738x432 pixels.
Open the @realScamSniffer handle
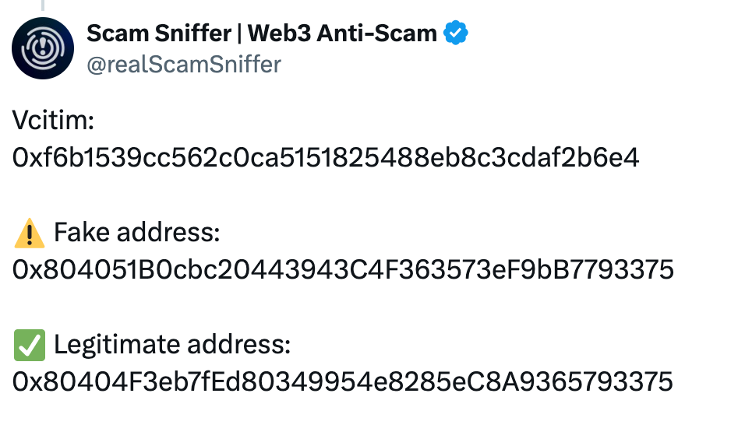click(183, 64)
